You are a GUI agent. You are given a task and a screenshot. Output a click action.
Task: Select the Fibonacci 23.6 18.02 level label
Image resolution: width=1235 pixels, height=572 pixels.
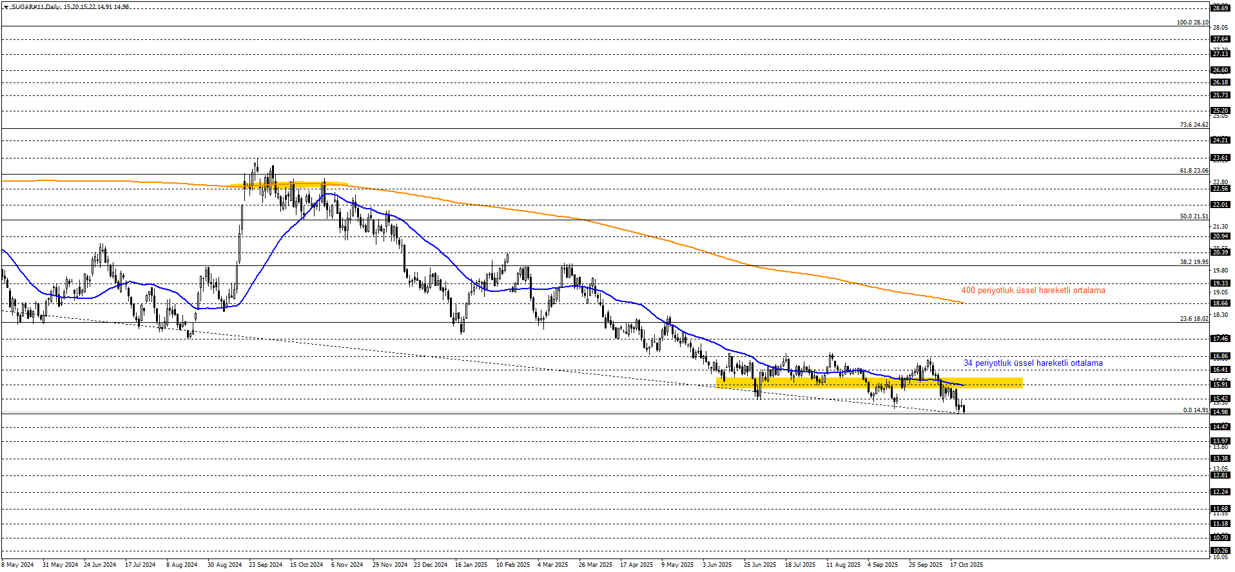1194,319
